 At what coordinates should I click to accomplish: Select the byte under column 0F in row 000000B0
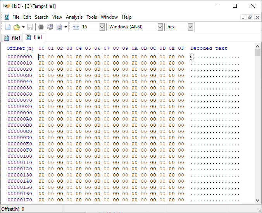pos(181,125)
